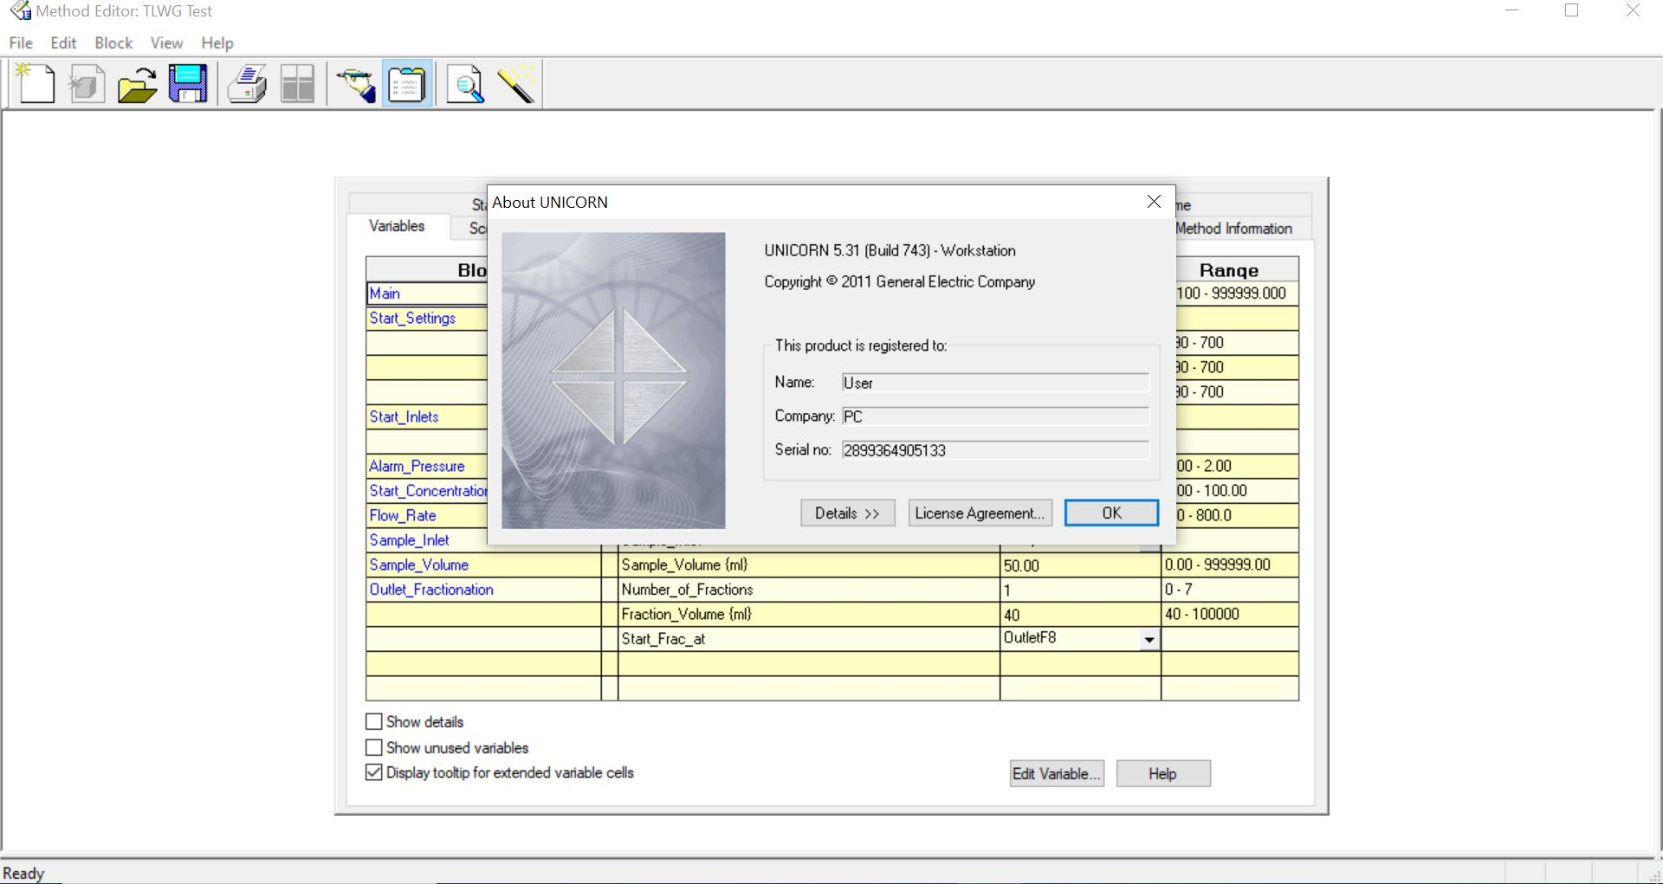Click range cell 0 - 7
The height and width of the screenshot is (884, 1663).
pos(1230,590)
